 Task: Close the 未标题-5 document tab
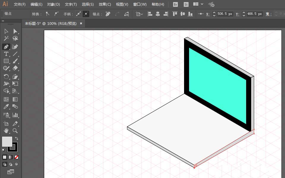click(x=81, y=23)
